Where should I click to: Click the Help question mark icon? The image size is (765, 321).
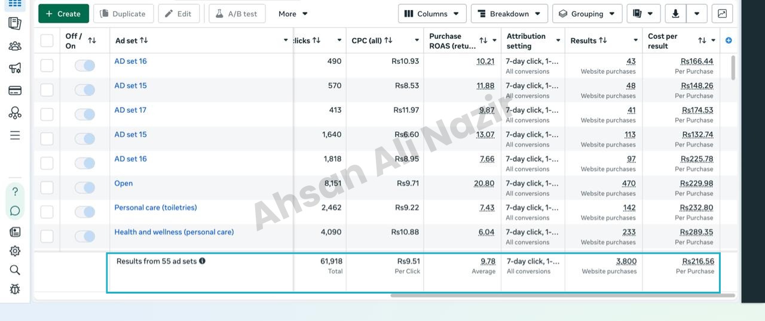[15, 192]
